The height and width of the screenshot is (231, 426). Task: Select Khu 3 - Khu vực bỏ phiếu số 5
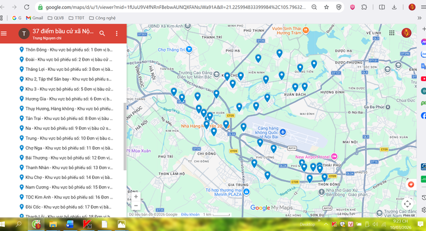pos(66,89)
